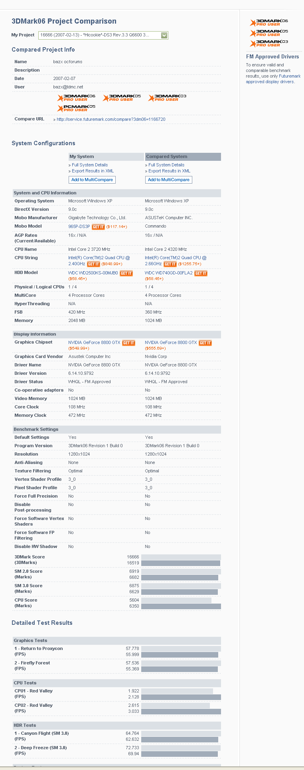Click 3DMark03 Pro User badge in sidebar
This screenshot has height=770, width=304.
click(269, 43)
